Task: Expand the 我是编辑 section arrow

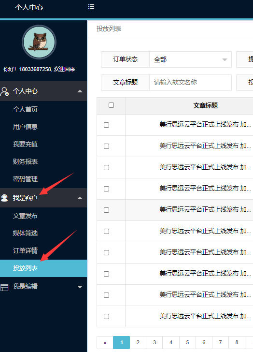Action: click(x=80, y=287)
